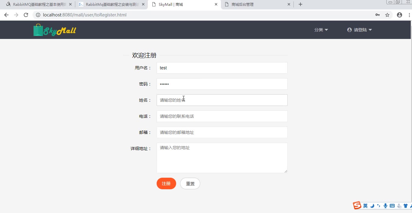Expand the 请登陆 dropdown menu
Viewport: 412px width, 213px height.
click(360, 30)
